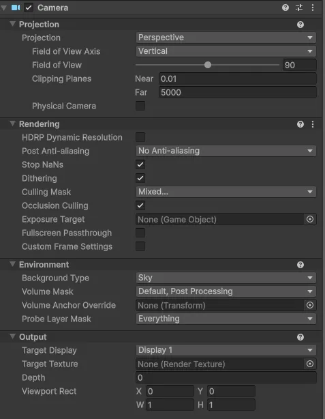Open the Post Anti-aliasing dropdown

pyautogui.click(x=226, y=151)
